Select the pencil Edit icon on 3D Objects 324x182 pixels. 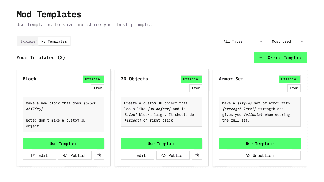(131, 155)
